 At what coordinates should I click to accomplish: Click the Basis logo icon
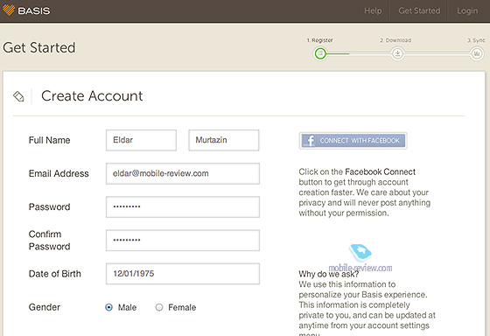[9, 10]
